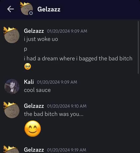Open Gelzazz avatar beside 'i just woke uo'
Viewport: 140px width, 153px height.
pos(12,35)
